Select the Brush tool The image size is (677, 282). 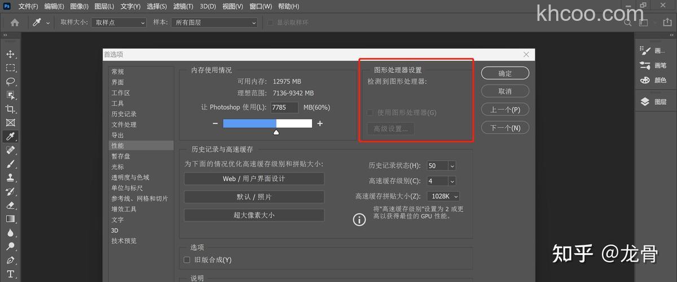click(x=10, y=164)
